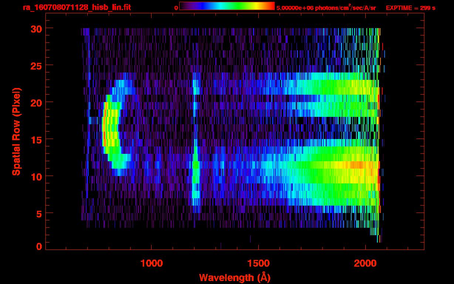Click the y-axis tick label 0
This screenshot has width=454, height=284.
coord(39,247)
